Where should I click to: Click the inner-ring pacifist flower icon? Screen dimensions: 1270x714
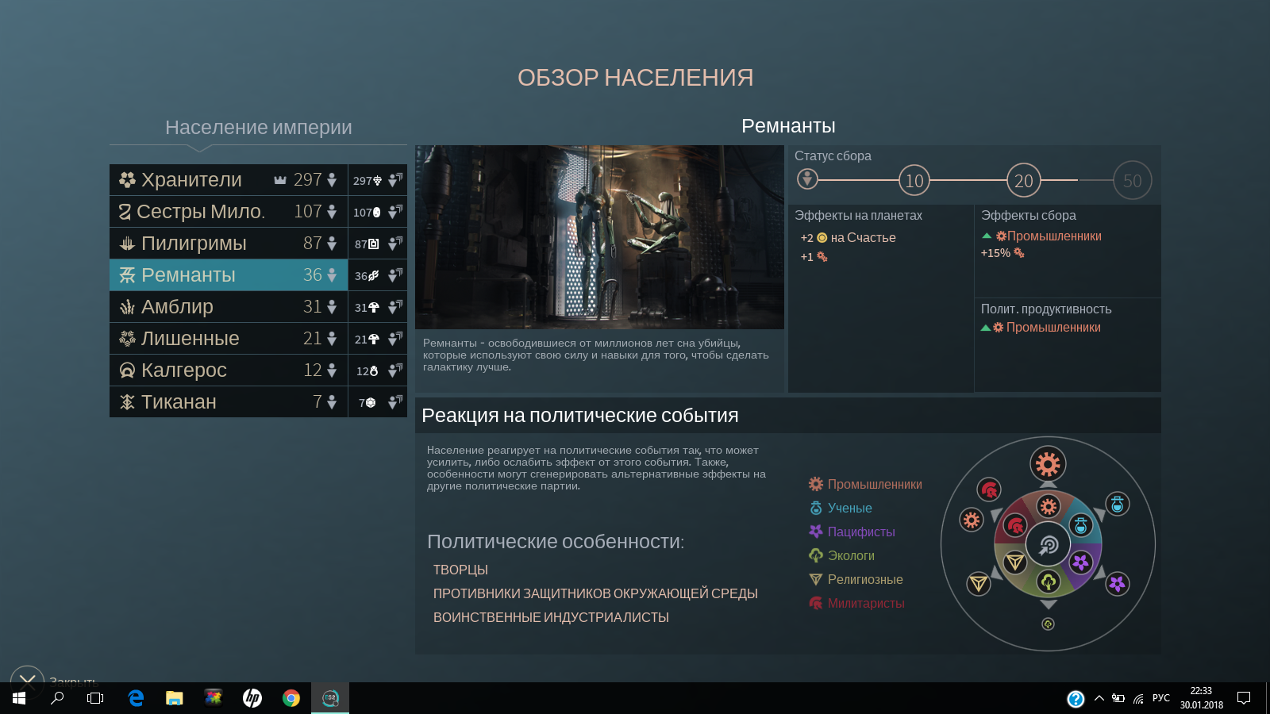[1080, 562]
